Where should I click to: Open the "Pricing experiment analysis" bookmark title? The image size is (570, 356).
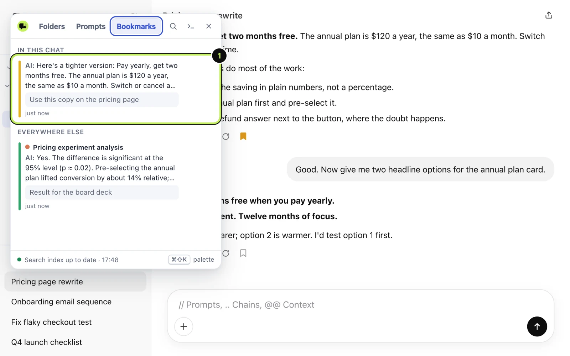pyautogui.click(x=78, y=147)
